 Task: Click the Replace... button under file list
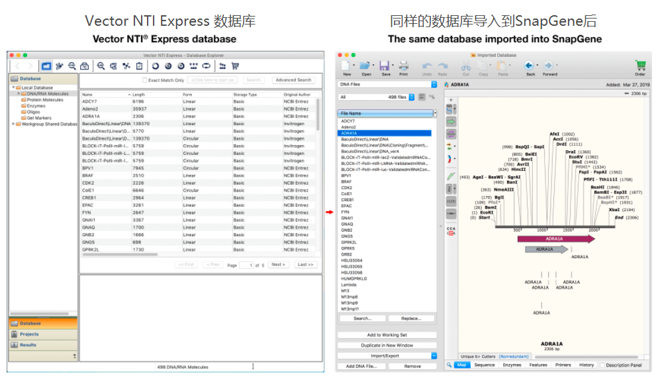[411, 318]
